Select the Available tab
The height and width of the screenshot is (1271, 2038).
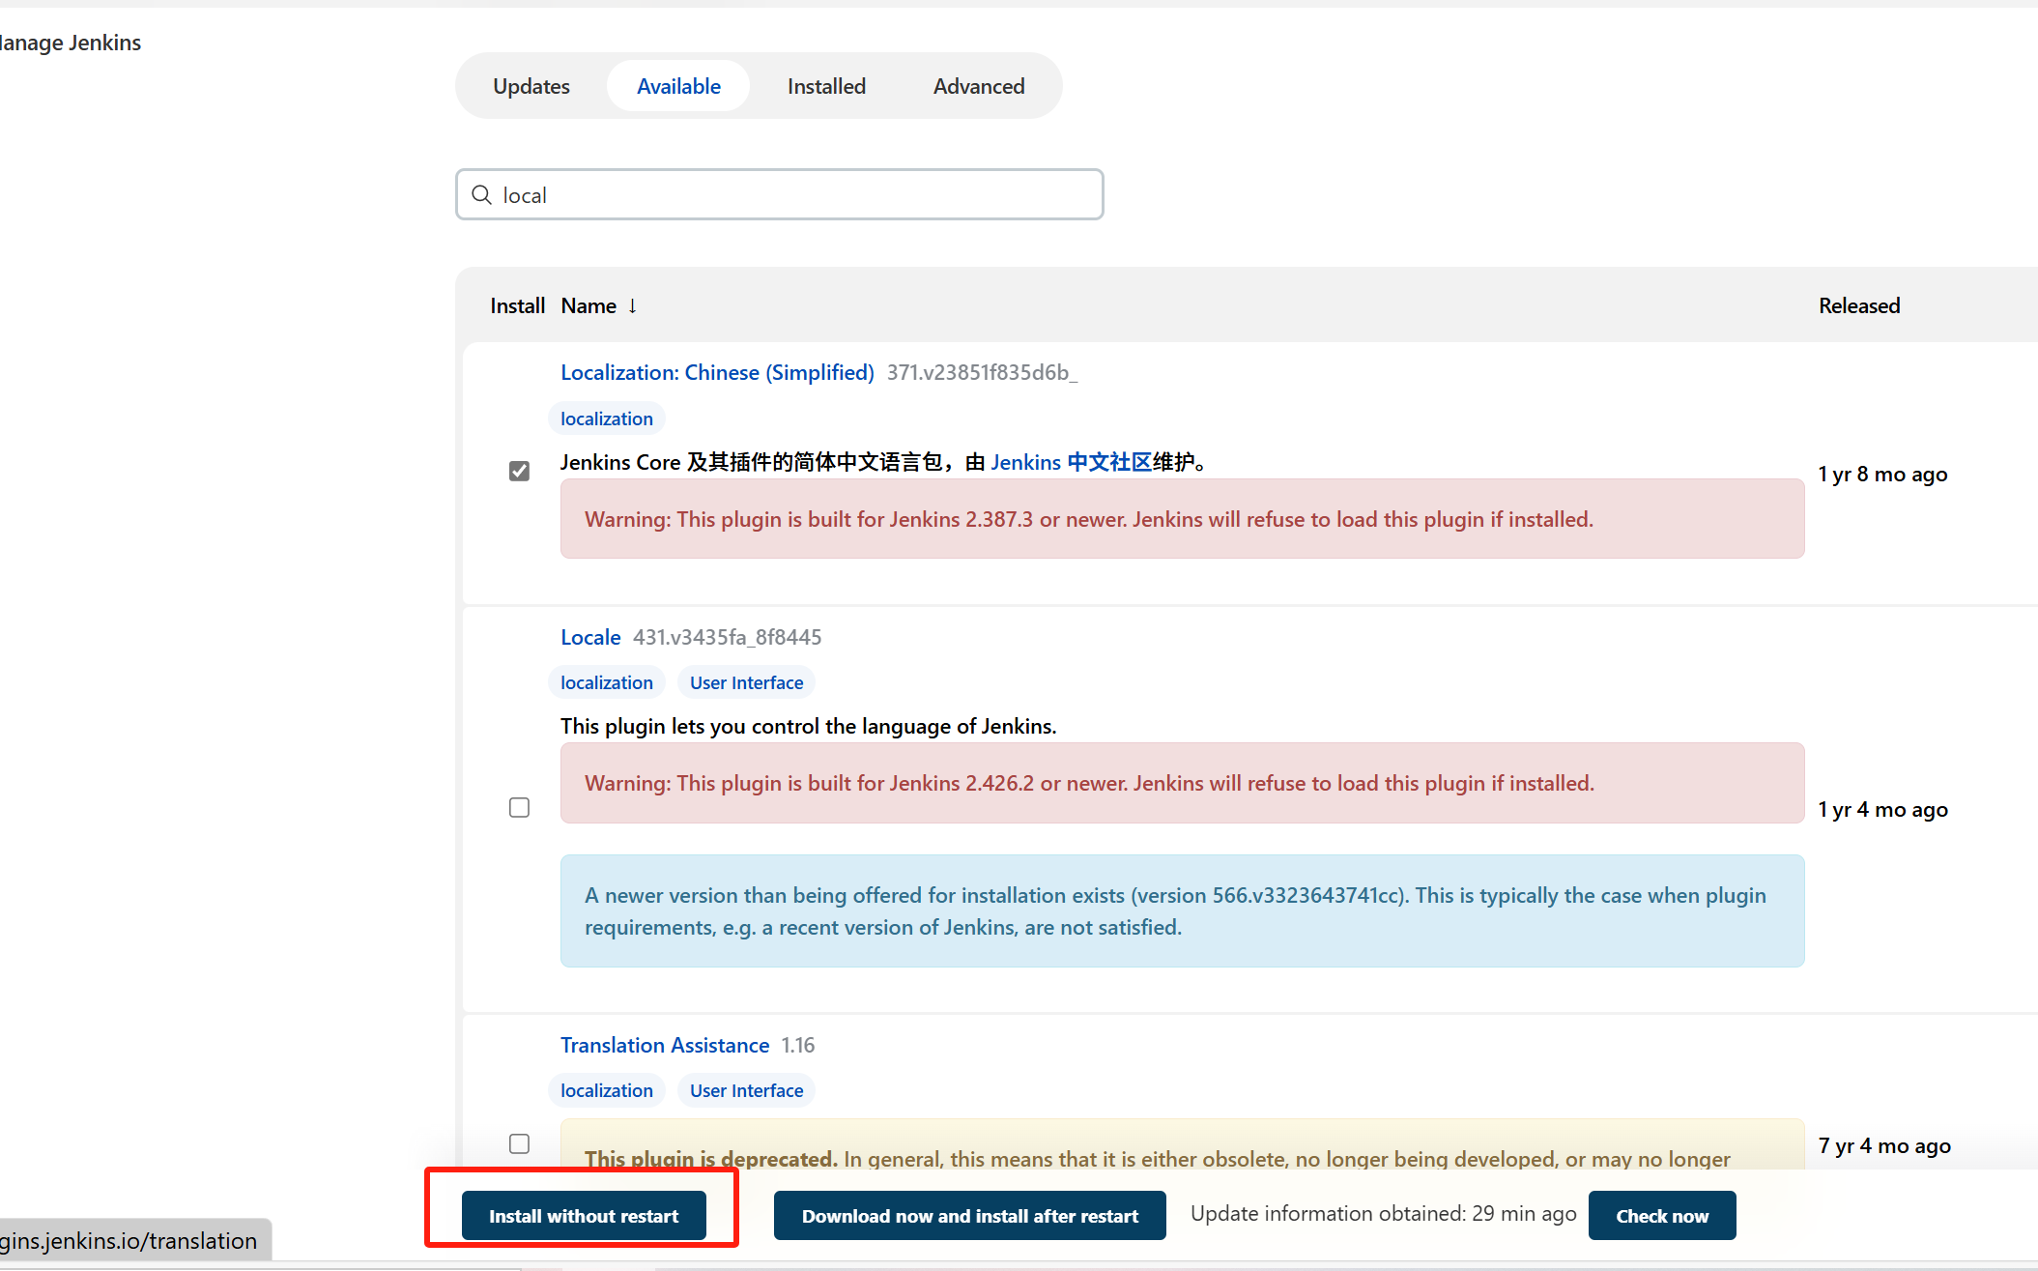pos(678,87)
